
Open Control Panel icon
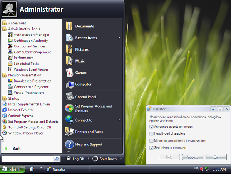click(x=70, y=96)
